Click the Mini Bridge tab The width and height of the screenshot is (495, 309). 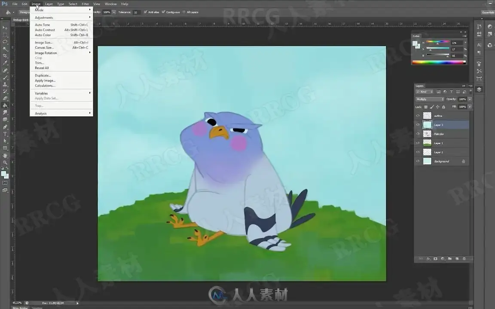pos(20,308)
